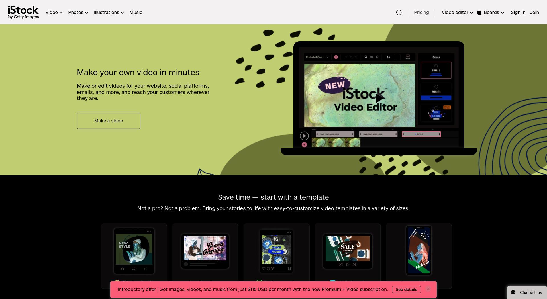This screenshot has width=547, height=299.
Task: Click the introductory offer banner text
Action: click(253, 290)
